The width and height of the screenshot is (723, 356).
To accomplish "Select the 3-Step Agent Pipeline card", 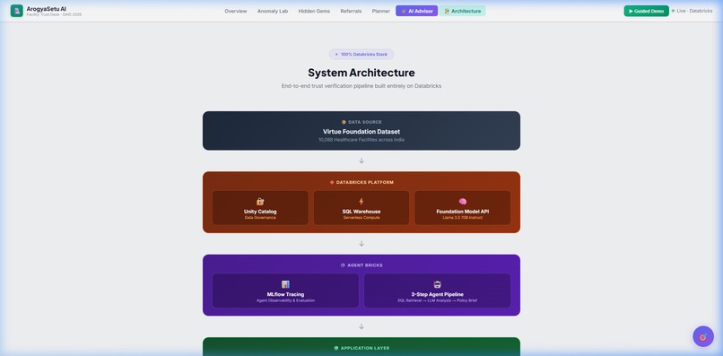I will click(x=437, y=291).
